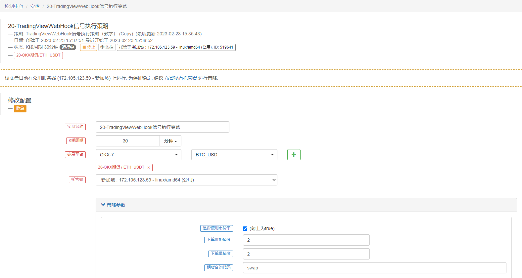522x278 pixels.
Task: Click the 下单价格精度 input field
Action: [x=306, y=240]
